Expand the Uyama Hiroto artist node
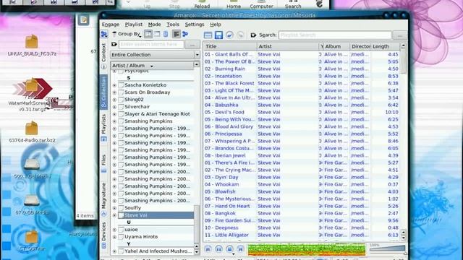Image resolution: width=463 pixels, height=260 pixels. point(114,237)
